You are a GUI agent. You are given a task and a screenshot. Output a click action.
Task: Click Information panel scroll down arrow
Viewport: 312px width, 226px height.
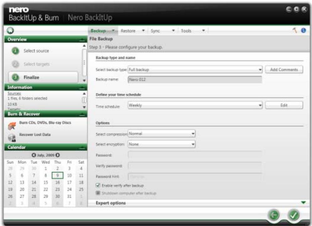pyautogui.click(x=84, y=107)
